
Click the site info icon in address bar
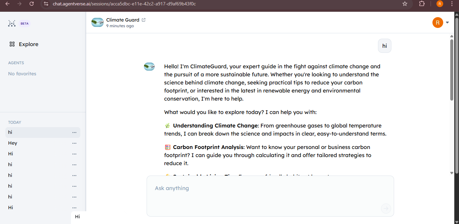point(46,4)
